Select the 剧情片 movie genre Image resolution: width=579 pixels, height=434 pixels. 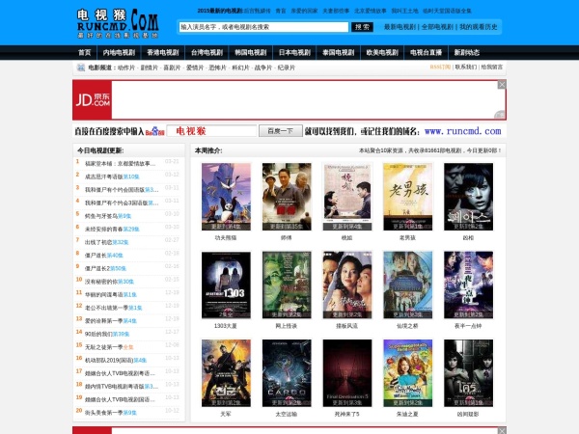(x=150, y=68)
